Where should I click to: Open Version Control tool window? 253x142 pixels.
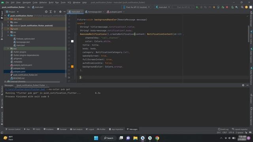point(13,129)
